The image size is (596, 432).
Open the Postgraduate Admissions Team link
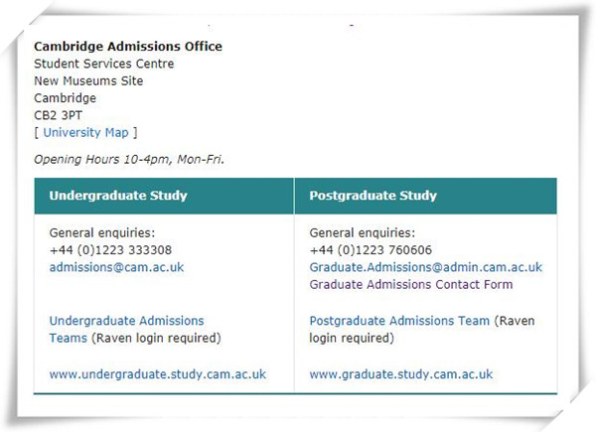[399, 321]
